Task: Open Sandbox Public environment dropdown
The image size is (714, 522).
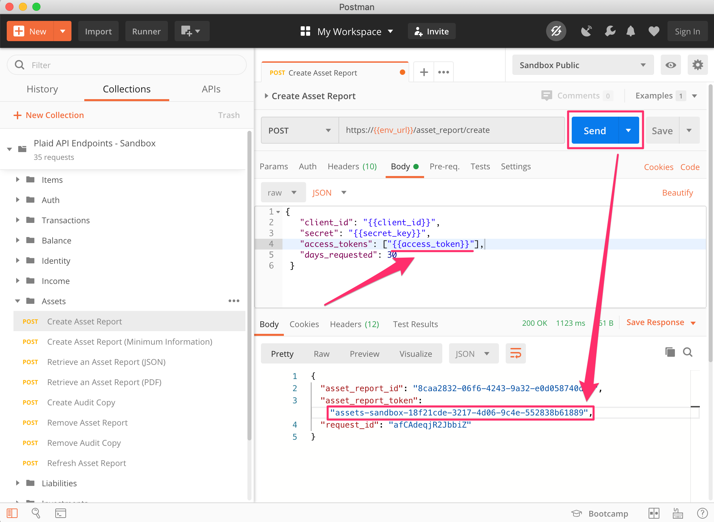Action: click(583, 65)
